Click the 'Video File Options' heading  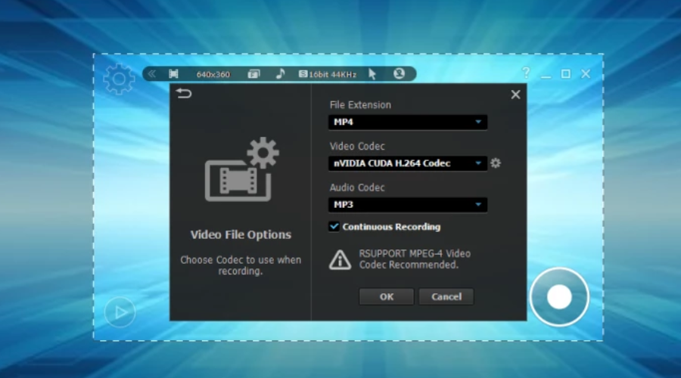241,235
